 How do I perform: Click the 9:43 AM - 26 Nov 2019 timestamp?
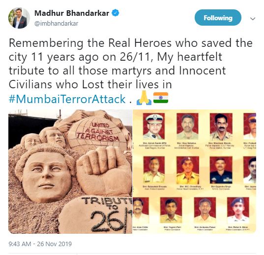pyautogui.click(x=40, y=244)
